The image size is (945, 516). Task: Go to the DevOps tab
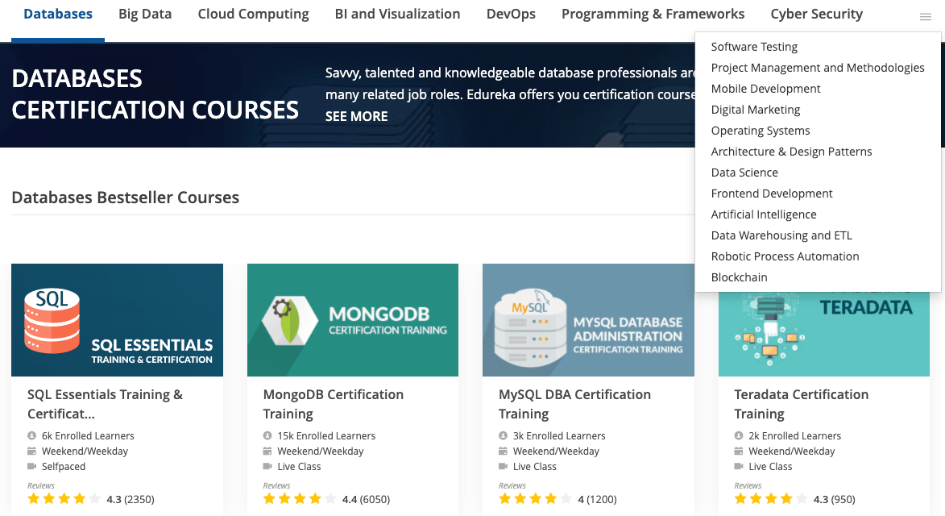511,14
